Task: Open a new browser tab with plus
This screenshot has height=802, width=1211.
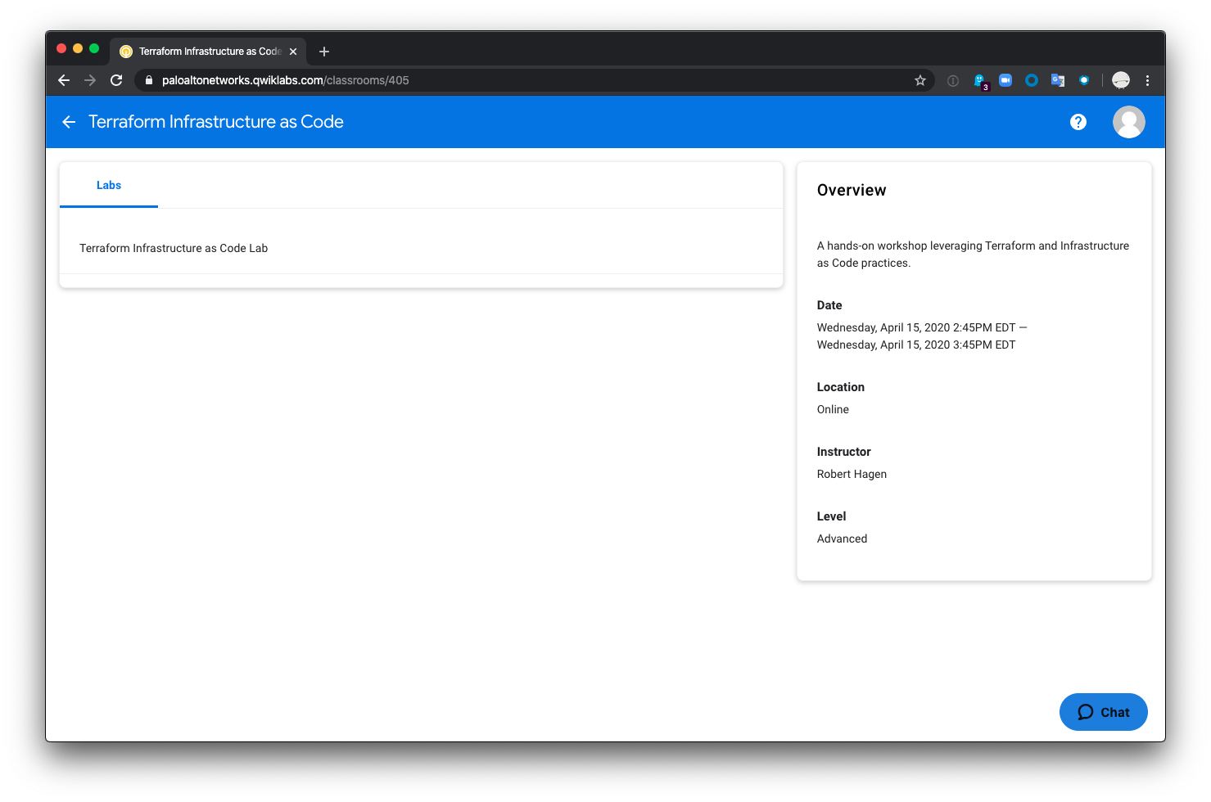Action: click(x=324, y=52)
